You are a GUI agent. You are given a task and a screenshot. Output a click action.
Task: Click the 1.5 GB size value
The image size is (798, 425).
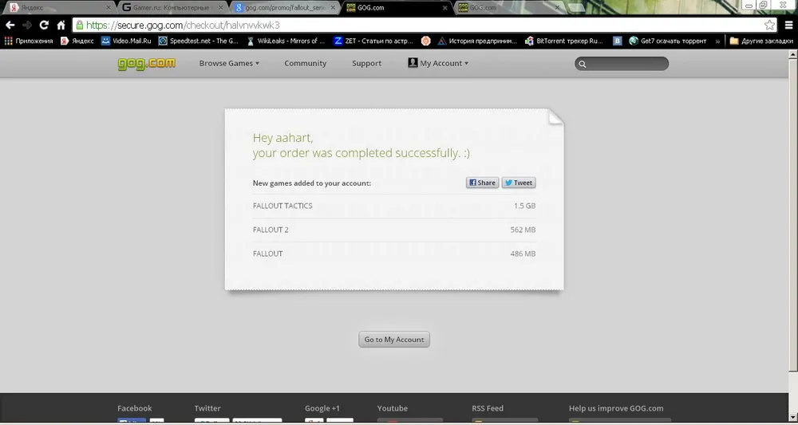(x=525, y=206)
